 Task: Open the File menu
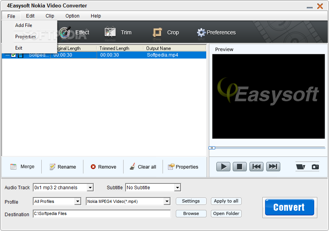pyautogui.click(x=11, y=16)
